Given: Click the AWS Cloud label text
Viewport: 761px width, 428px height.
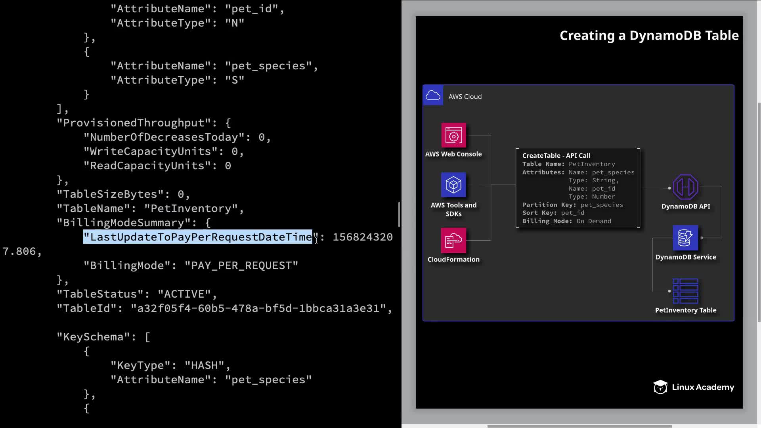Looking at the screenshot, I should coord(465,97).
